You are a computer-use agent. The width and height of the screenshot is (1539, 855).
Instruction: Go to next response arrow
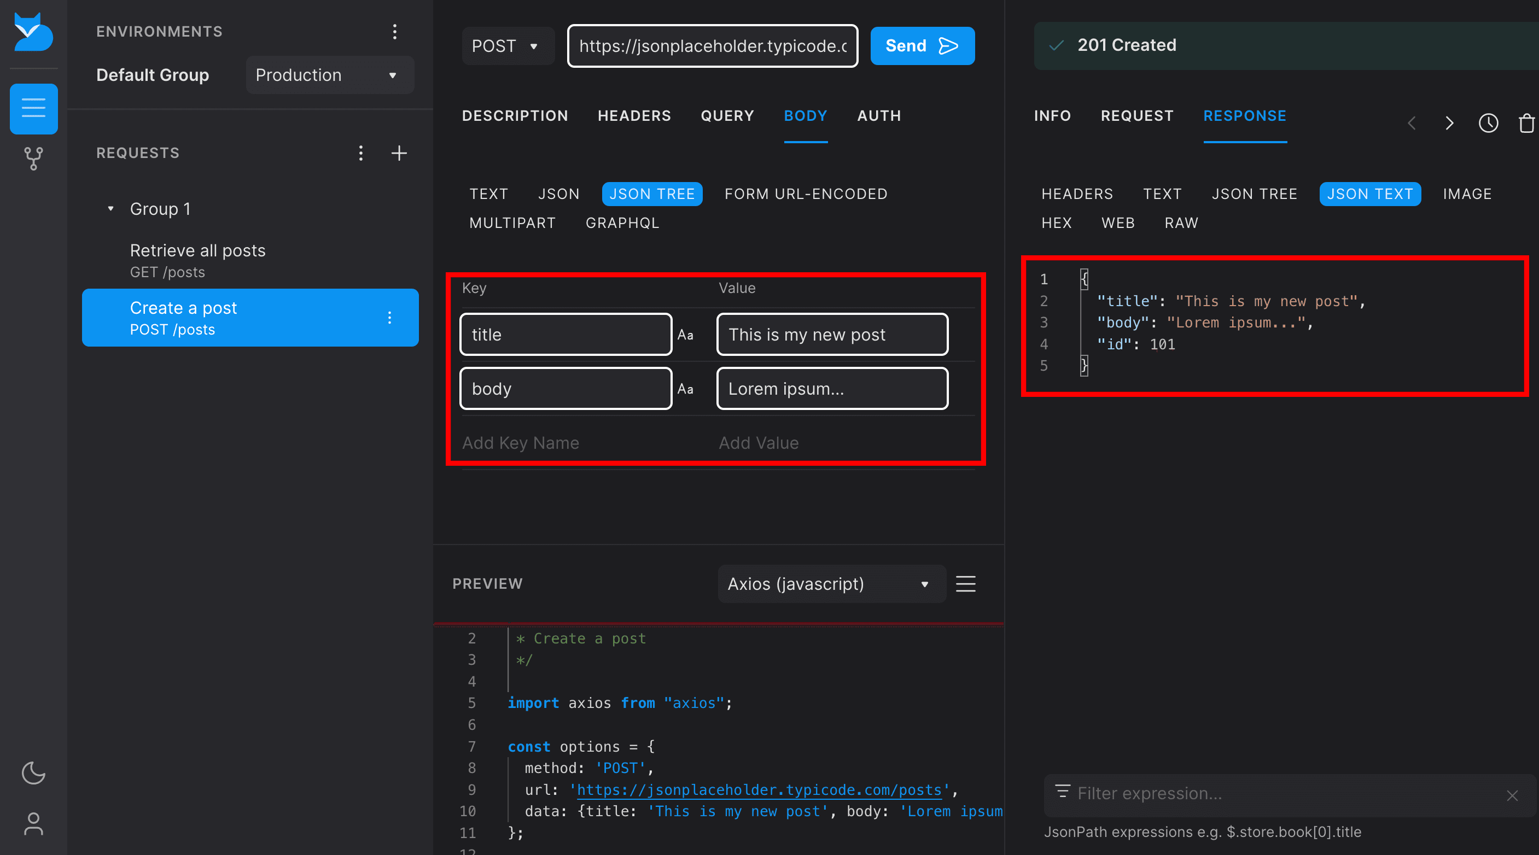pos(1449,124)
